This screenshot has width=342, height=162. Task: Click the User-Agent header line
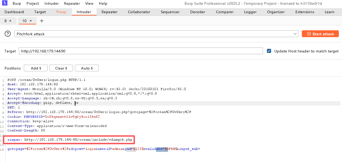pyautogui.click(x=97, y=89)
